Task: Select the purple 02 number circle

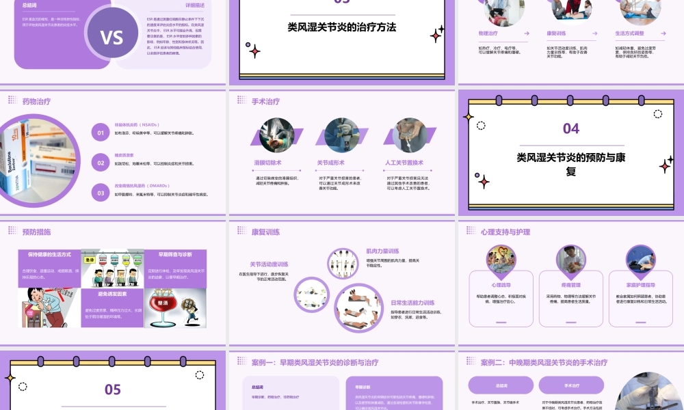Action: pos(101,163)
